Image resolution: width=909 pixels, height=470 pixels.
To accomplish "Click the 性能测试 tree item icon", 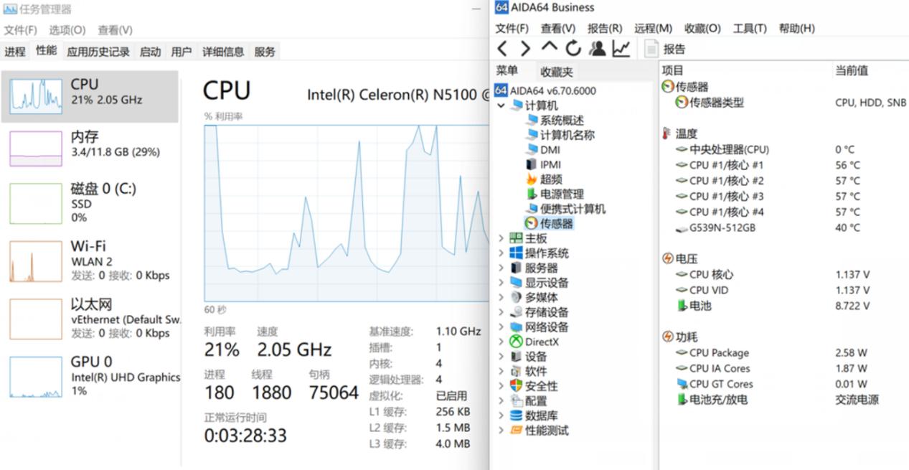I will pos(516,430).
